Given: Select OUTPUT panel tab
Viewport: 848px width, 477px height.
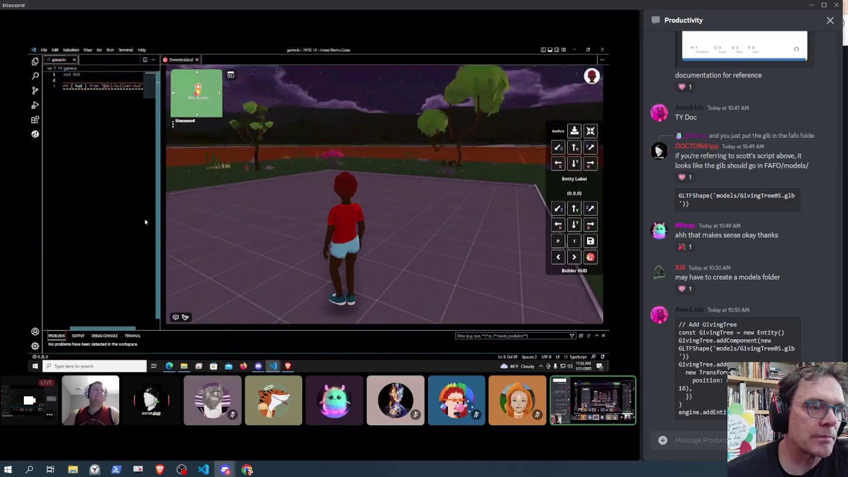Looking at the screenshot, I should click(x=78, y=336).
